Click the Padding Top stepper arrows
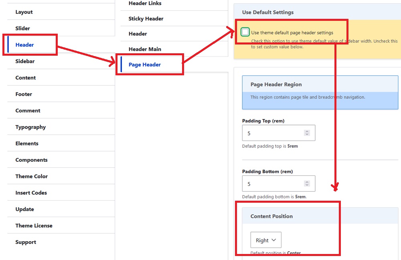 click(307, 133)
